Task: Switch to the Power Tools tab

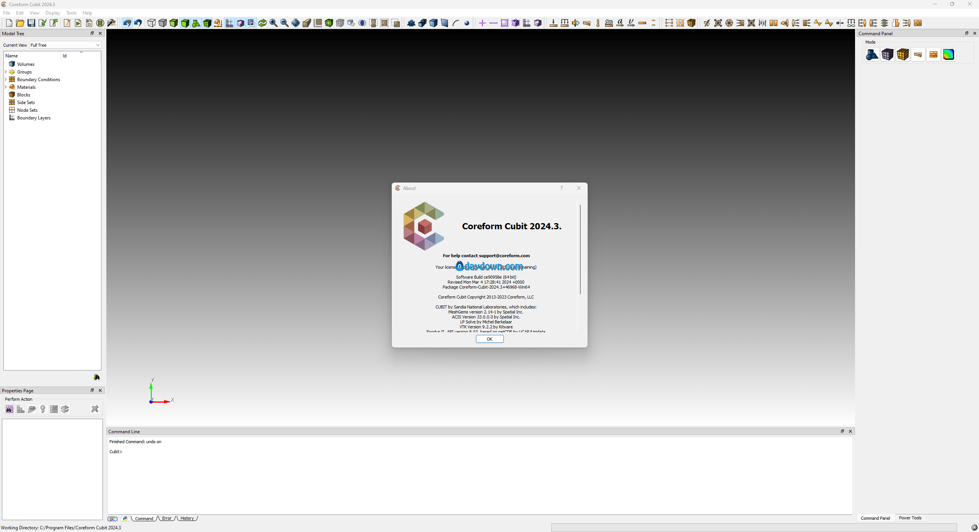Action: [x=910, y=518]
